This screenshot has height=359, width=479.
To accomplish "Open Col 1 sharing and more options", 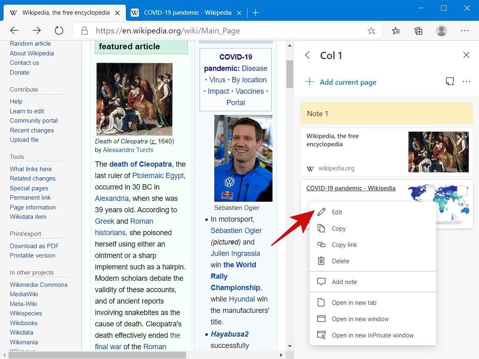I will 466,81.
